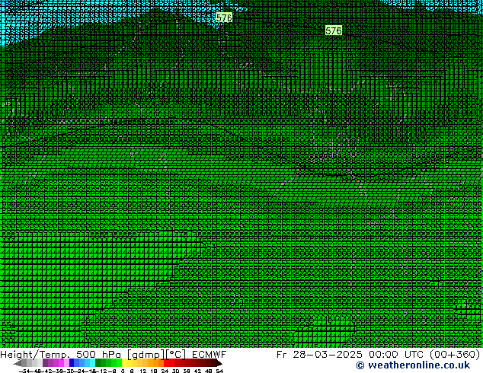The height and width of the screenshot is (373, 483).
Task: Open the weatheronline.co.uk copyright link
Action: [x=413, y=365]
